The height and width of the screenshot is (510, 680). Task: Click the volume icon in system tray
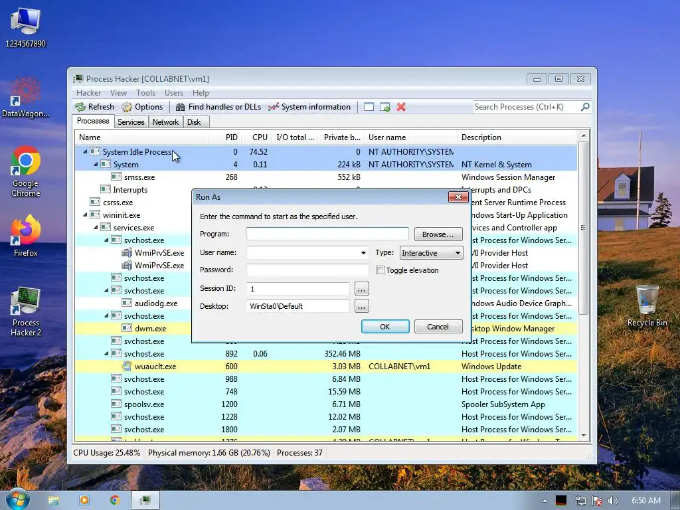tap(612, 501)
